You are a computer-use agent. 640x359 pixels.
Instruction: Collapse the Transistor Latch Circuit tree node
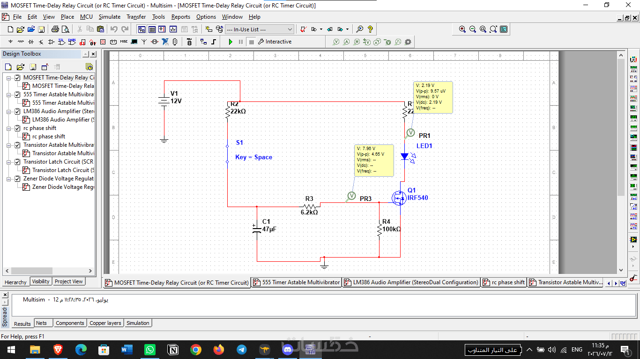click(x=9, y=162)
